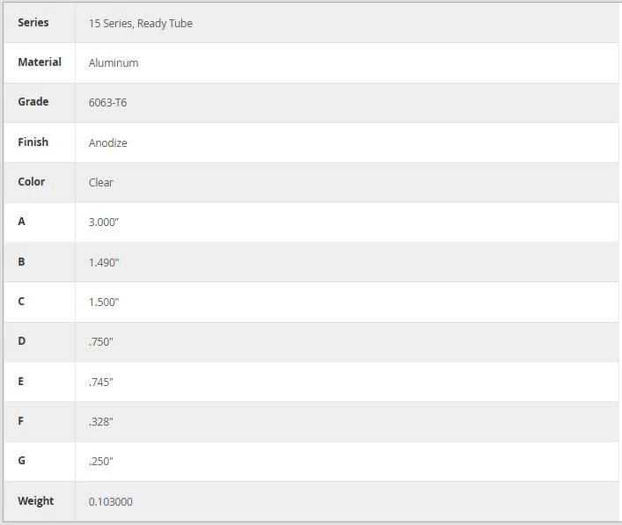The height and width of the screenshot is (525, 622).
Task: Select the Grade row label
Action: tap(33, 102)
